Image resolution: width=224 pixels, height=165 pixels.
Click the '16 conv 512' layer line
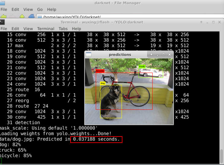(98, 40)
